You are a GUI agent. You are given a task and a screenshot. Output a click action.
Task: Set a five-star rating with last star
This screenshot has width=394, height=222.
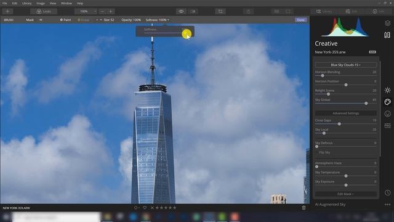coord(175,208)
